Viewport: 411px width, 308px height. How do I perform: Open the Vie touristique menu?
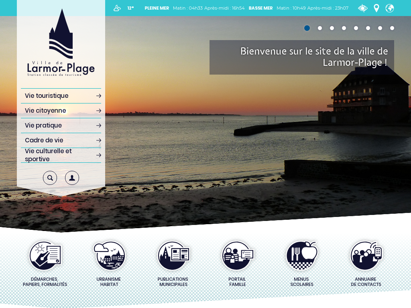[x=61, y=96]
